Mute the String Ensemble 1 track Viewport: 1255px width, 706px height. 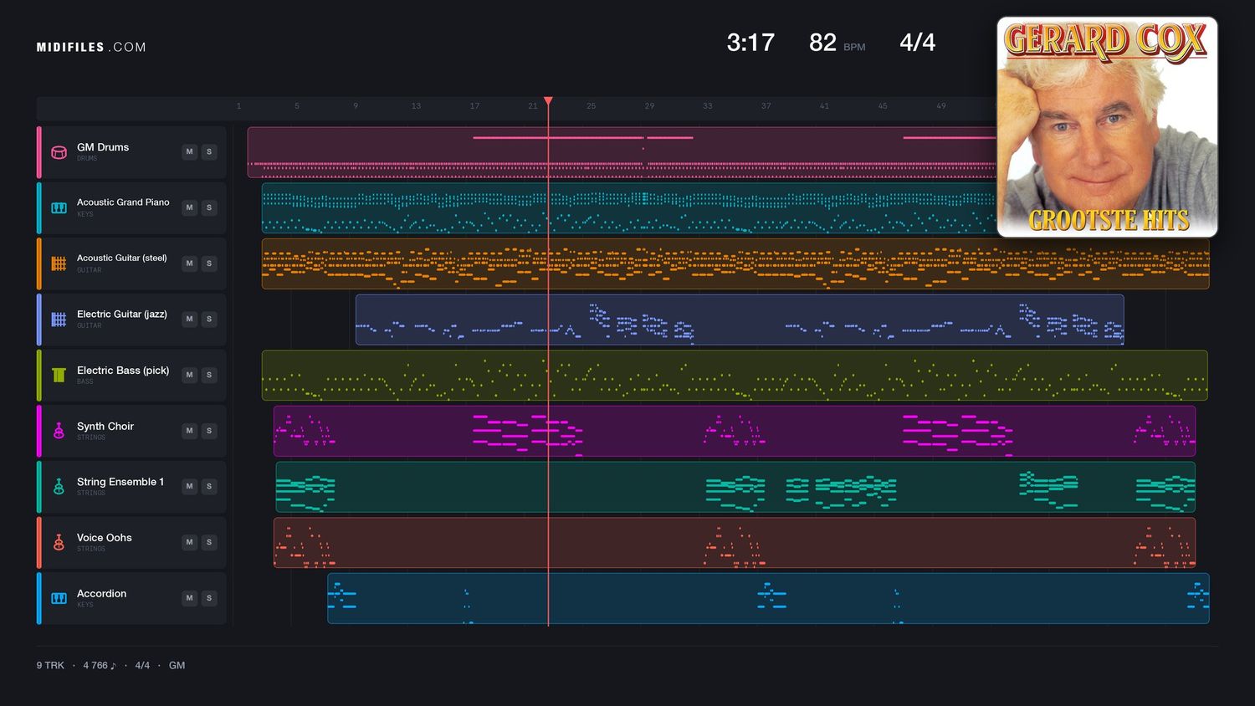(189, 486)
